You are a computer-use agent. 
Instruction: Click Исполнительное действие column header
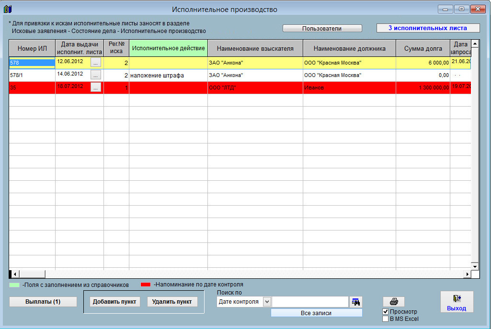[169, 48]
